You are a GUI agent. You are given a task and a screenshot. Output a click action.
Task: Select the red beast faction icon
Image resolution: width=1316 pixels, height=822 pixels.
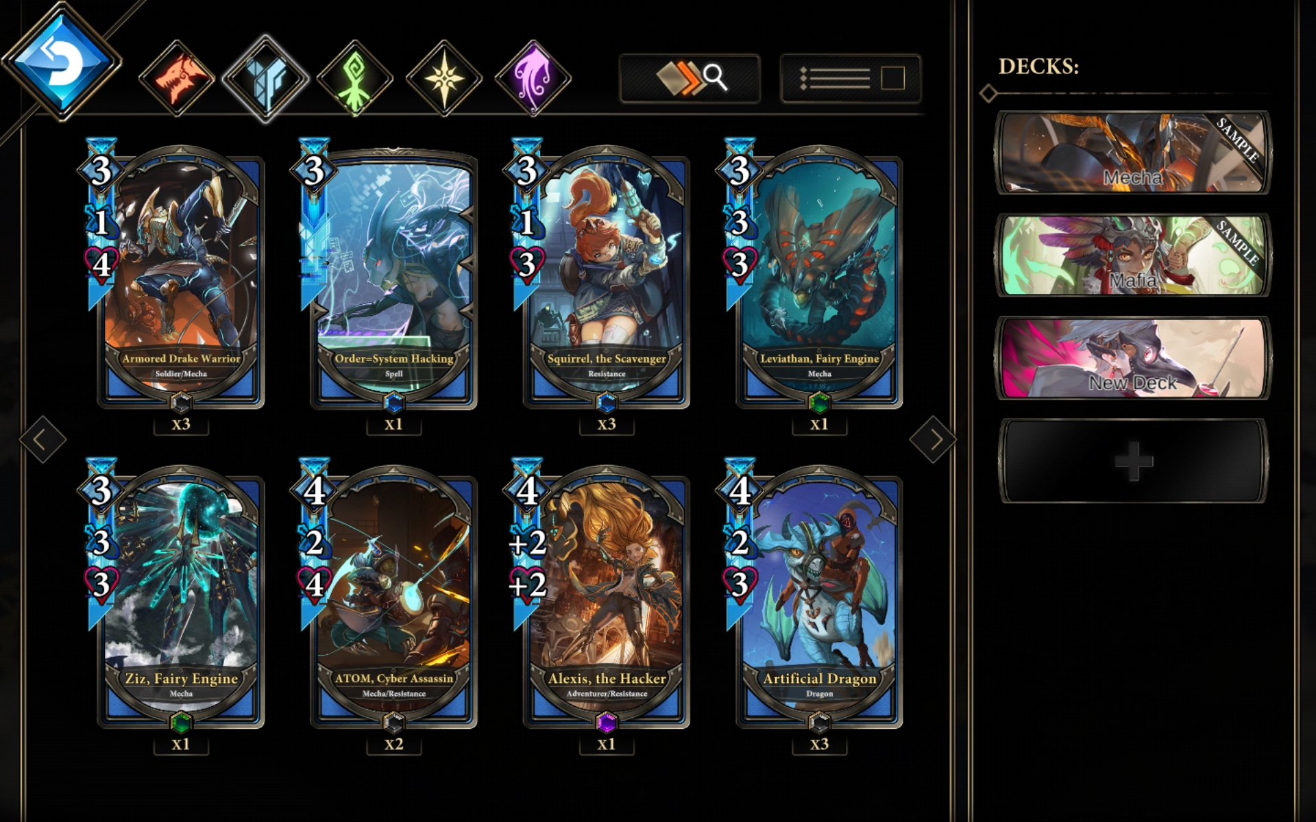tap(177, 77)
